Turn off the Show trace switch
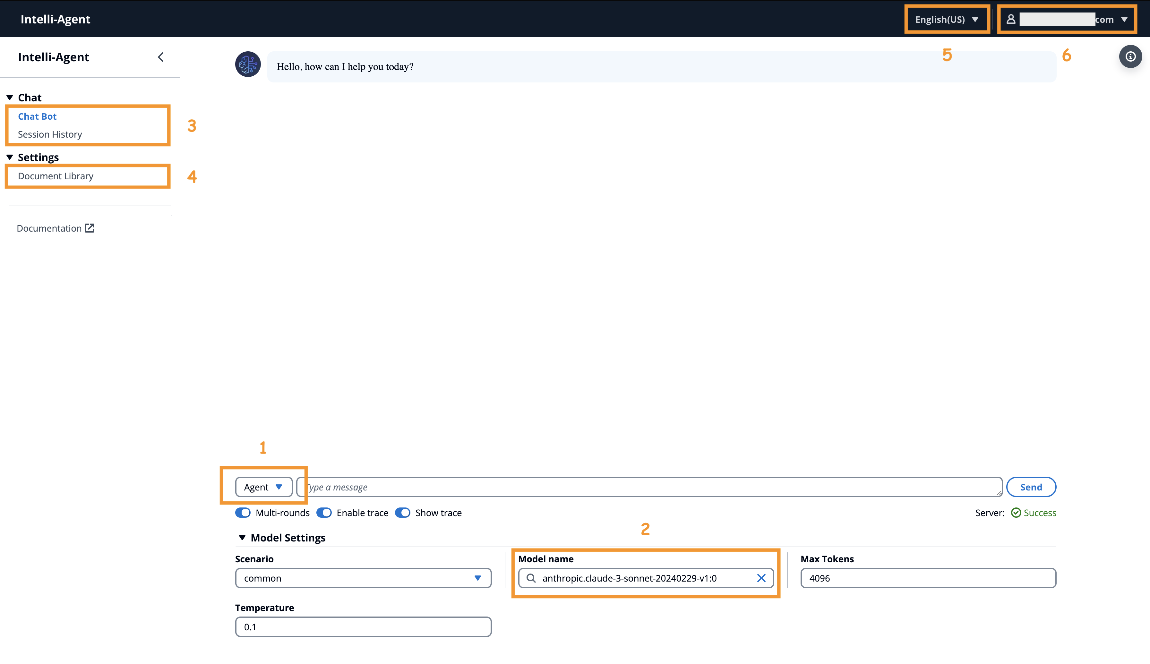 [x=403, y=513]
